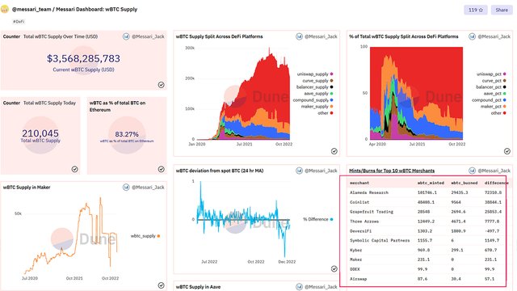Select the Maker merchant cell in table

pyautogui.click(x=355, y=259)
